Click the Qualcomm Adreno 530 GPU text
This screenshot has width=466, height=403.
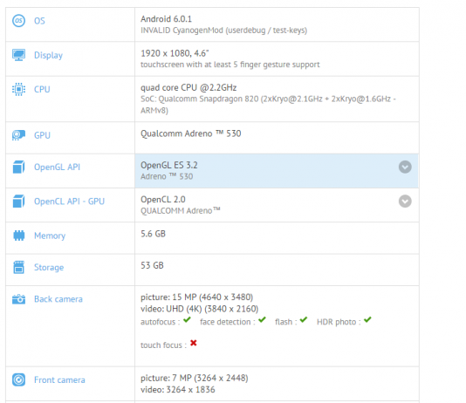(x=191, y=133)
